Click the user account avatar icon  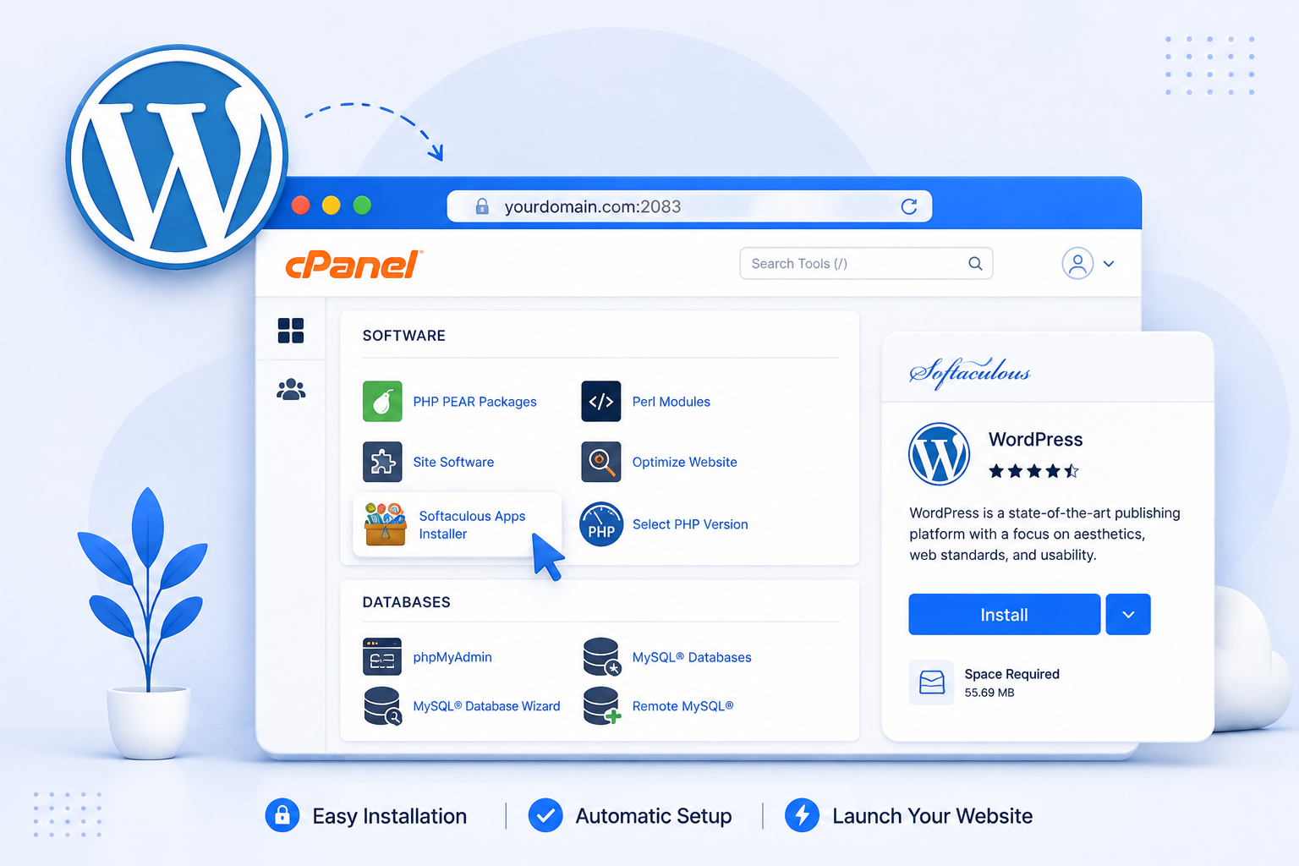(x=1077, y=263)
